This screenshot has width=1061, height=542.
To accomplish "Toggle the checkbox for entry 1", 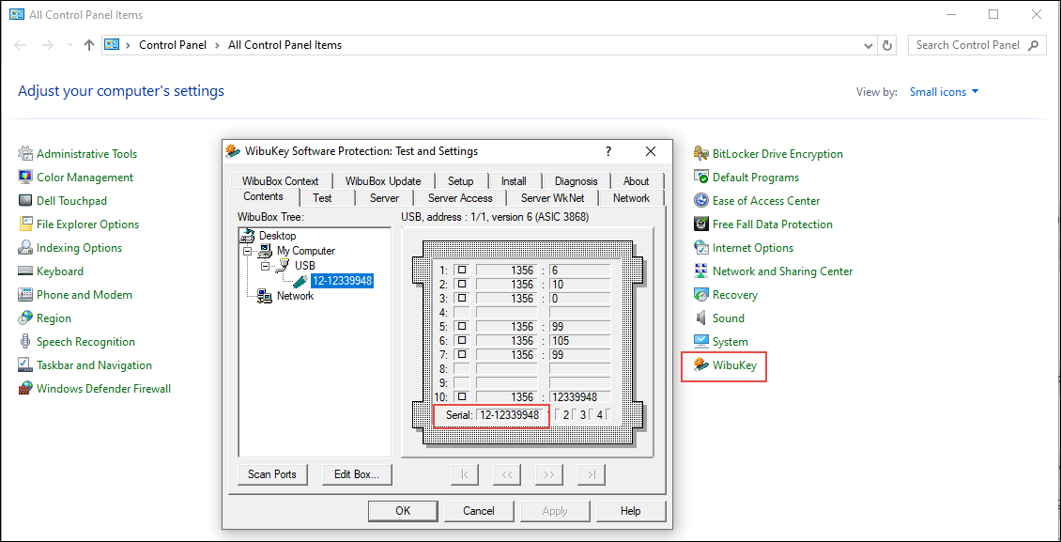I will (x=462, y=269).
